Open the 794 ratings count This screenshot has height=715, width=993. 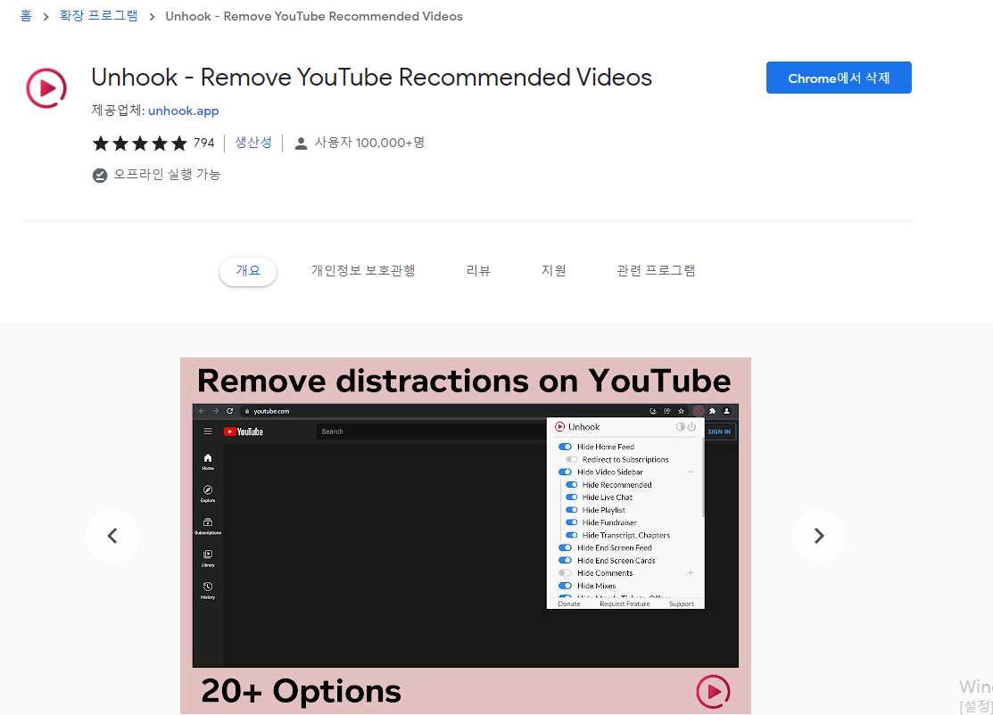(x=204, y=143)
